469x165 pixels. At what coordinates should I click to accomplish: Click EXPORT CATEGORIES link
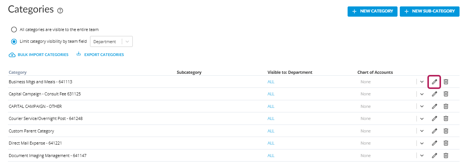100,54
